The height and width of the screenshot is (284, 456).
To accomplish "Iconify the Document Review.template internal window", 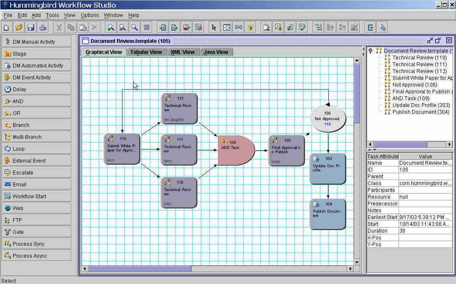I will pyautogui.click(x=430, y=41).
